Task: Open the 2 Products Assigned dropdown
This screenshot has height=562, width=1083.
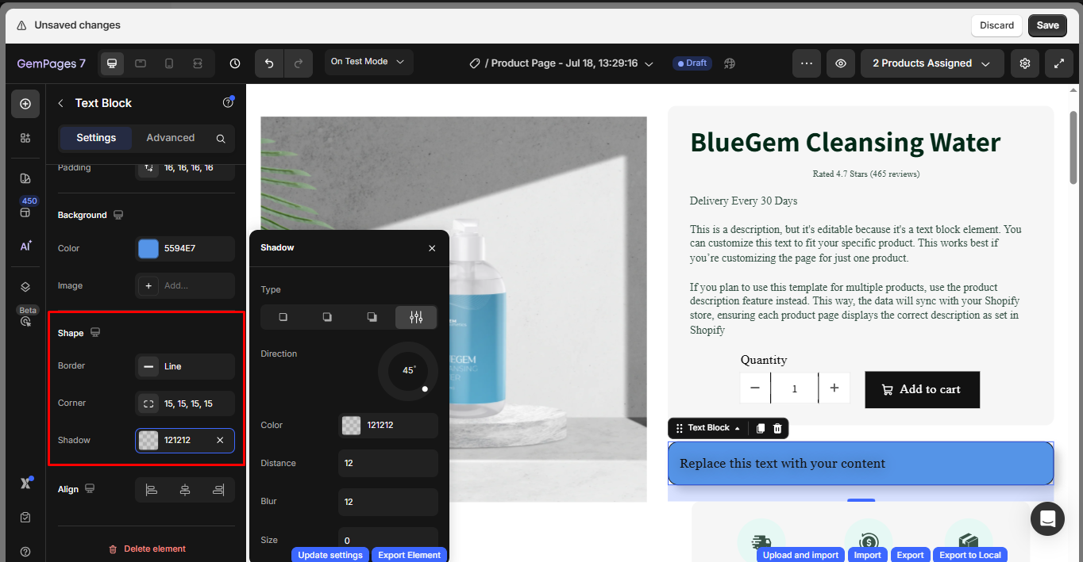Action: (x=932, y=63)
